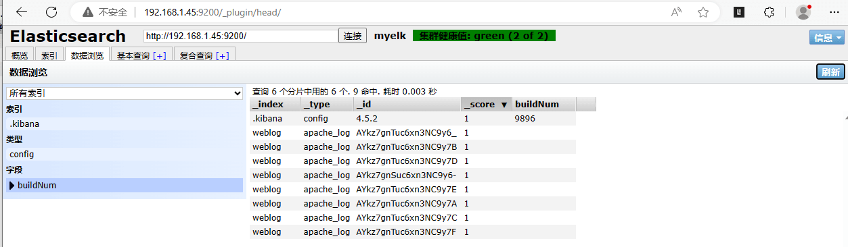Viewport: 848px width, 247px height.
Task: Open row AYkz7gnSuc6xn3NC9y6-
Action: point(412,175)
